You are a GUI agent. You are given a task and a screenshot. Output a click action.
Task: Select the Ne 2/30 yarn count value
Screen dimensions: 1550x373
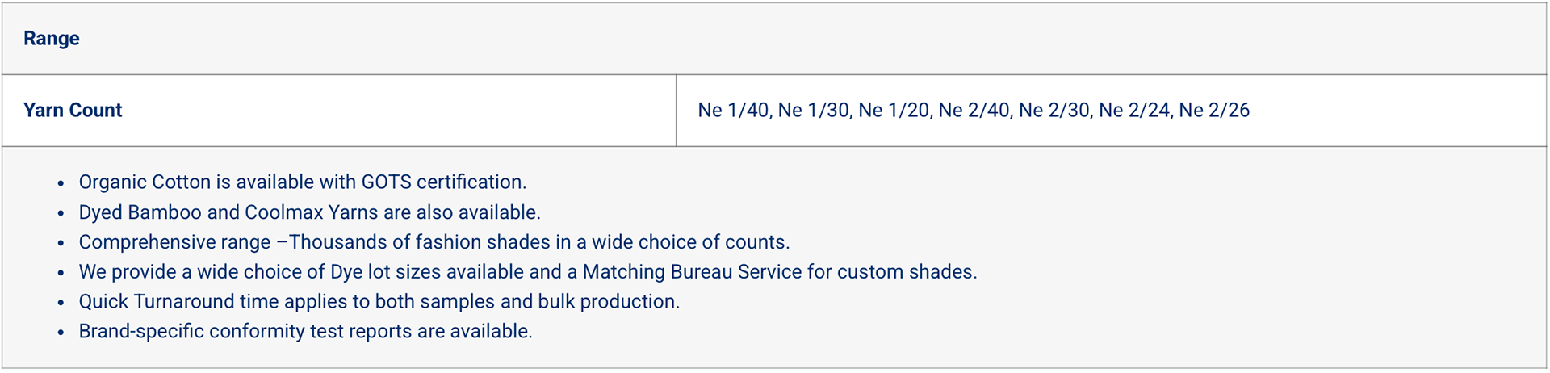point(1054,110)
